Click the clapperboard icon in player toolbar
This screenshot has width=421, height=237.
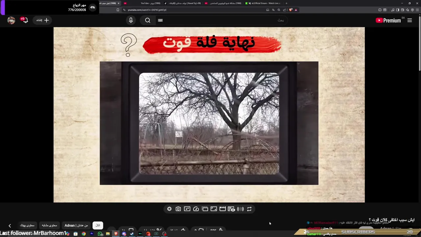pyautogui.click(x=223, y=209)
